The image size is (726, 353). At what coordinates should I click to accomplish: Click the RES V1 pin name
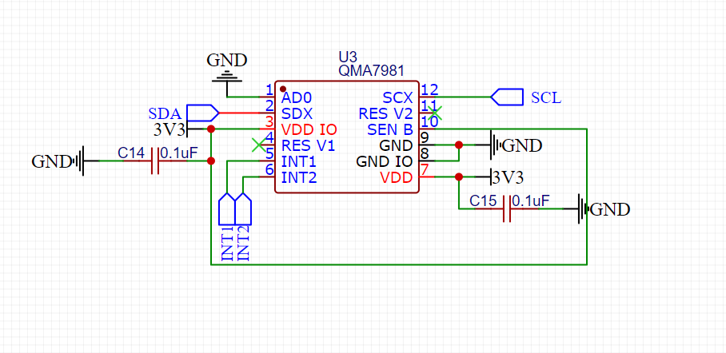(x=308, y=145)
